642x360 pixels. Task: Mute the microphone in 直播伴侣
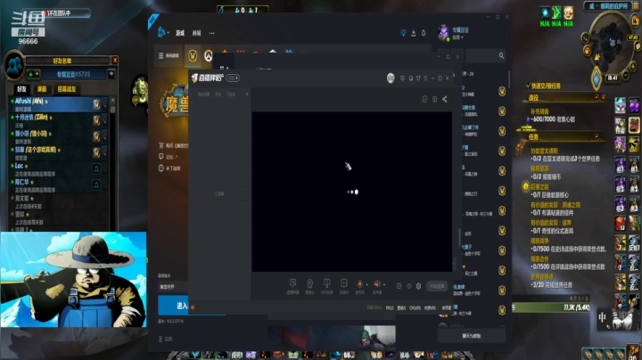pos(359,284)
